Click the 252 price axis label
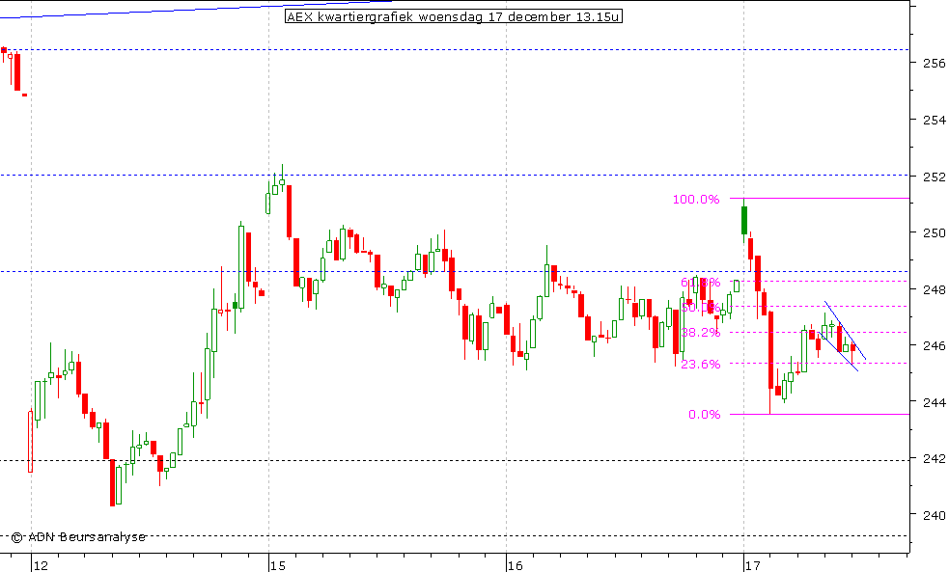 click(x=934, y=177)
